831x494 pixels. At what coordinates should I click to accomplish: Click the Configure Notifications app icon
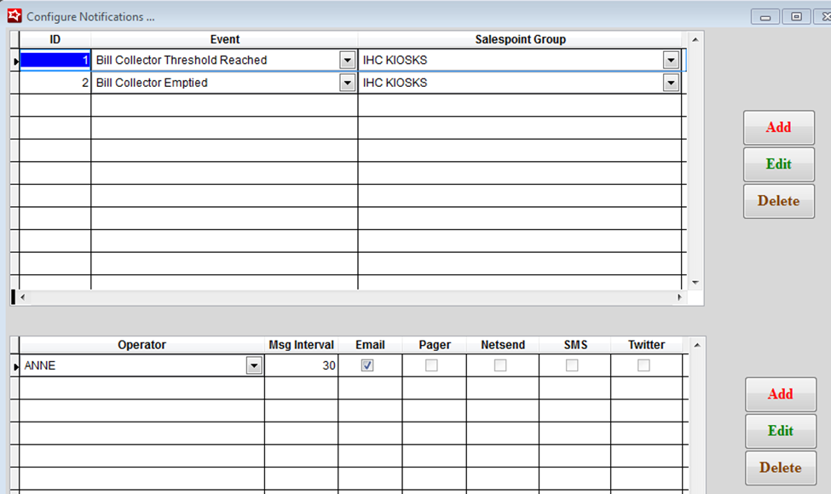(x=14, y=15)
